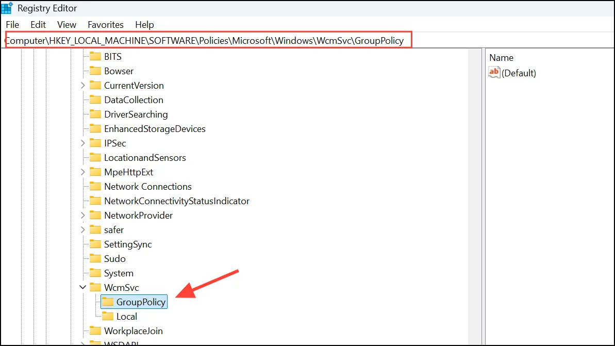Select the NetworkProvider folder icon
Viewport: 615px width, 346px height.
click(95, 215)
